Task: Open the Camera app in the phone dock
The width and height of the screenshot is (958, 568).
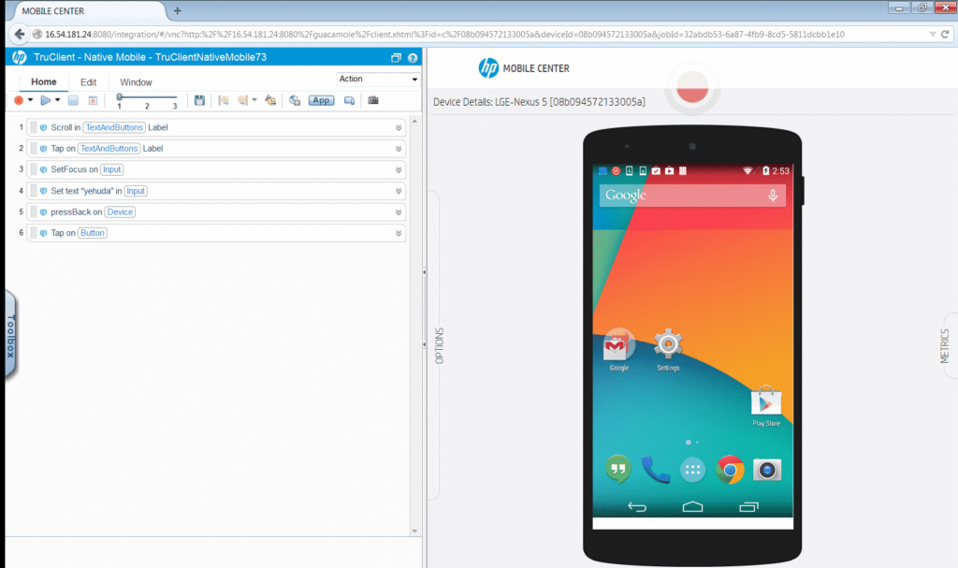Action: (x=767, y=470)
